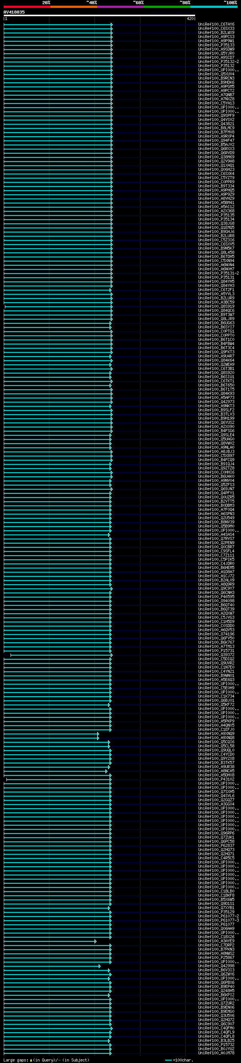The height and width of the screenshot is (1063, 241).
Task: Select the UniRef100_A7TM13 label
Action: (x=216, y=647)
